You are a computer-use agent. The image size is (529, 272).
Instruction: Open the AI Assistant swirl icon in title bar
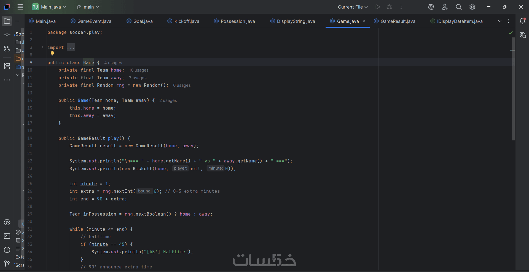(431, 7)
